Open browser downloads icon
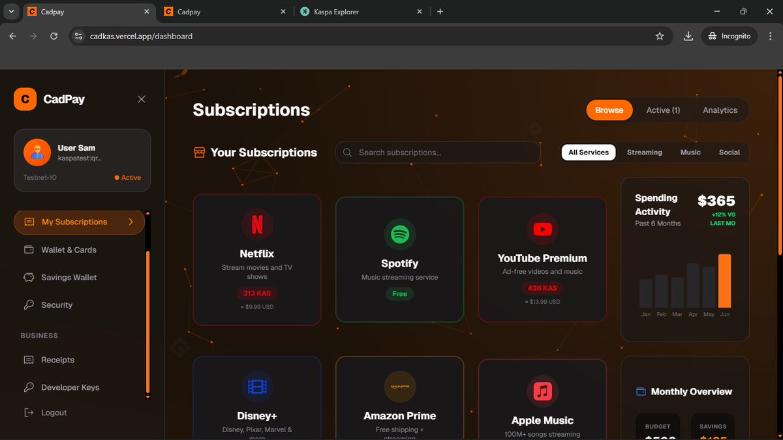The height and width of the screenshot is (440, 783). point(688,37)
